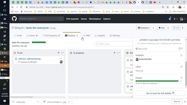Focus the Search or jump to field
Viewport: 187px width, 105px height.
pos(41,19)
